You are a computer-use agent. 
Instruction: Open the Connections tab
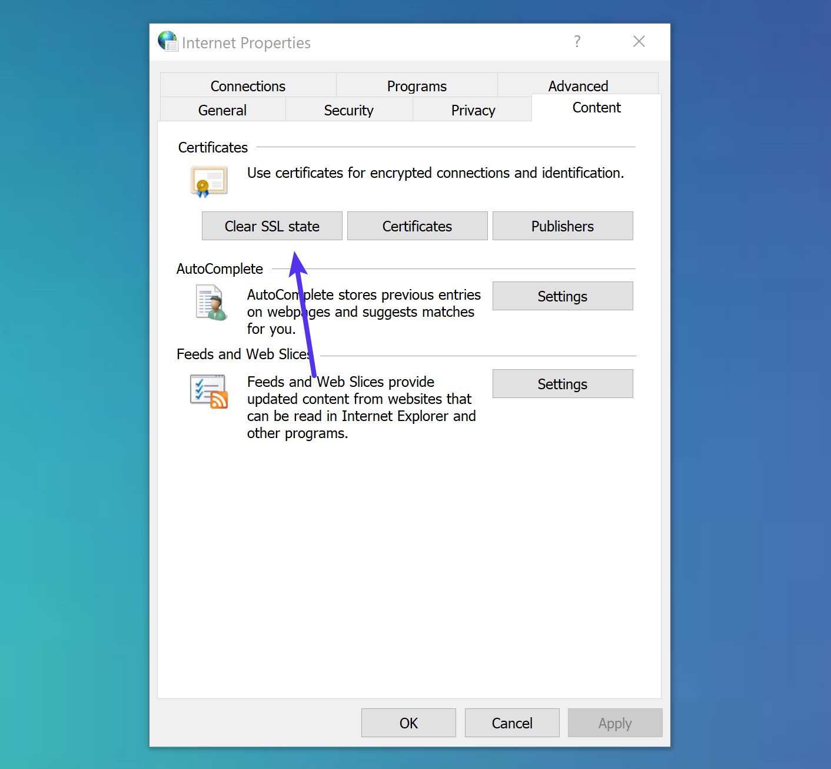(247, 86)
